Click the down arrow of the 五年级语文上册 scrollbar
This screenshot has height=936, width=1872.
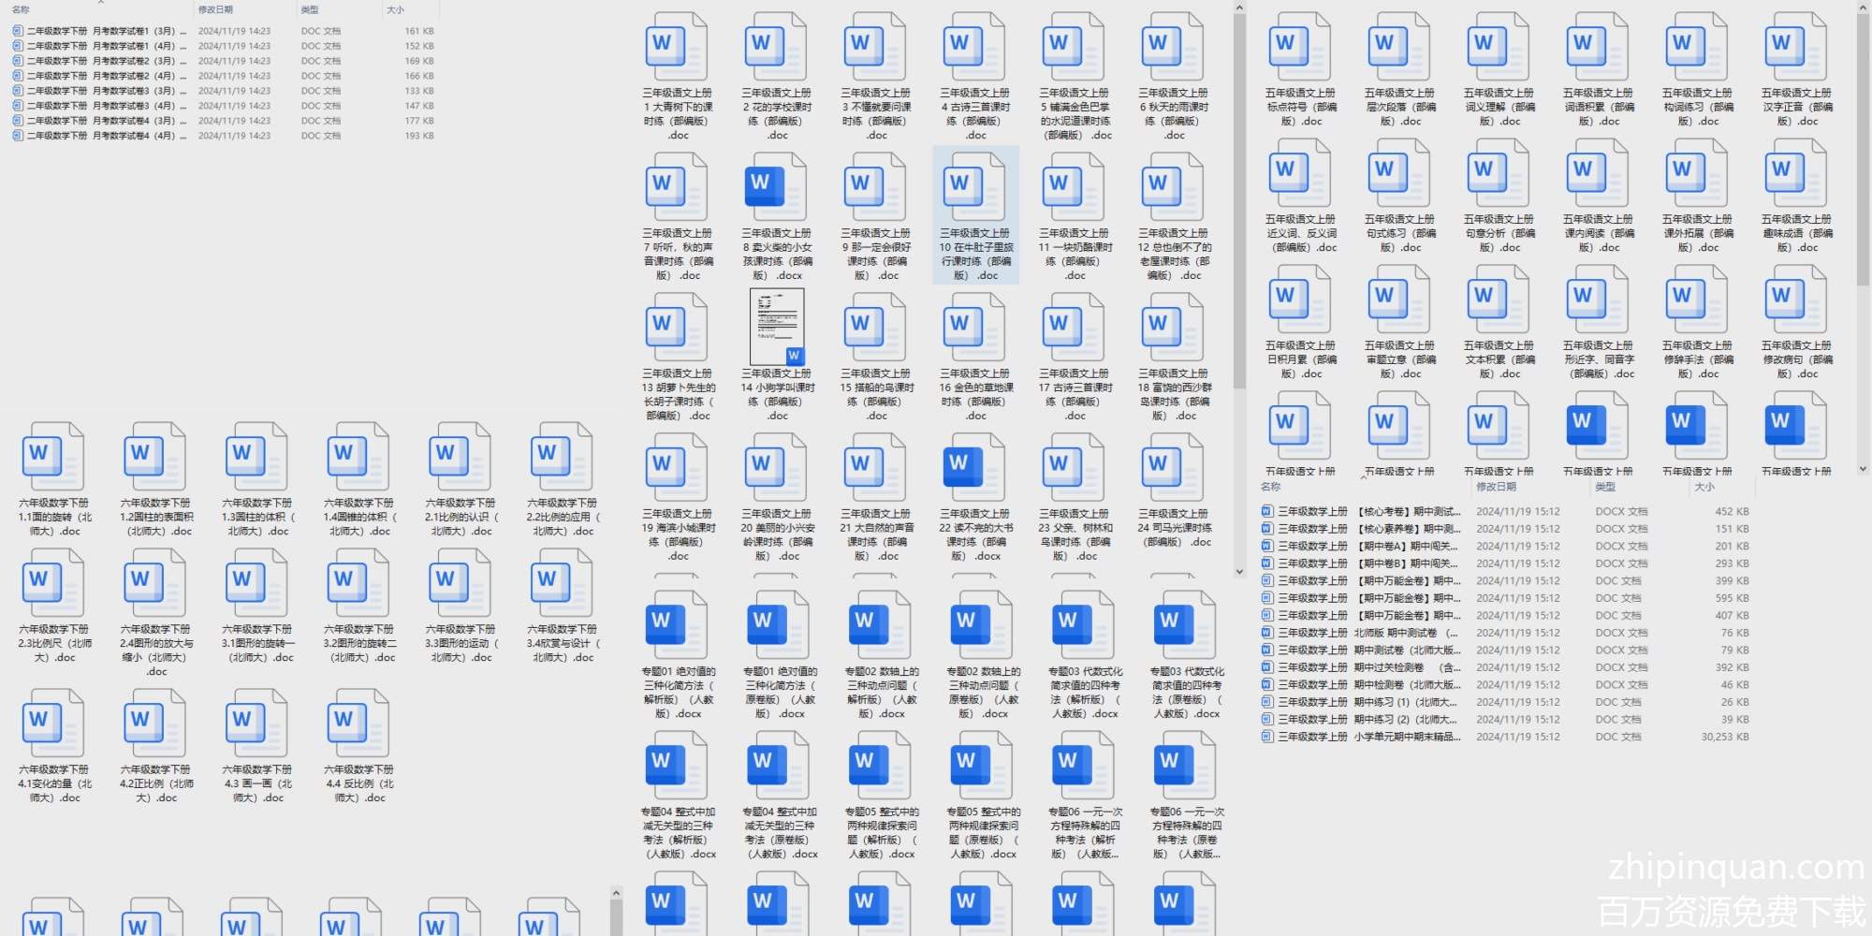(x=1863, y=469)
